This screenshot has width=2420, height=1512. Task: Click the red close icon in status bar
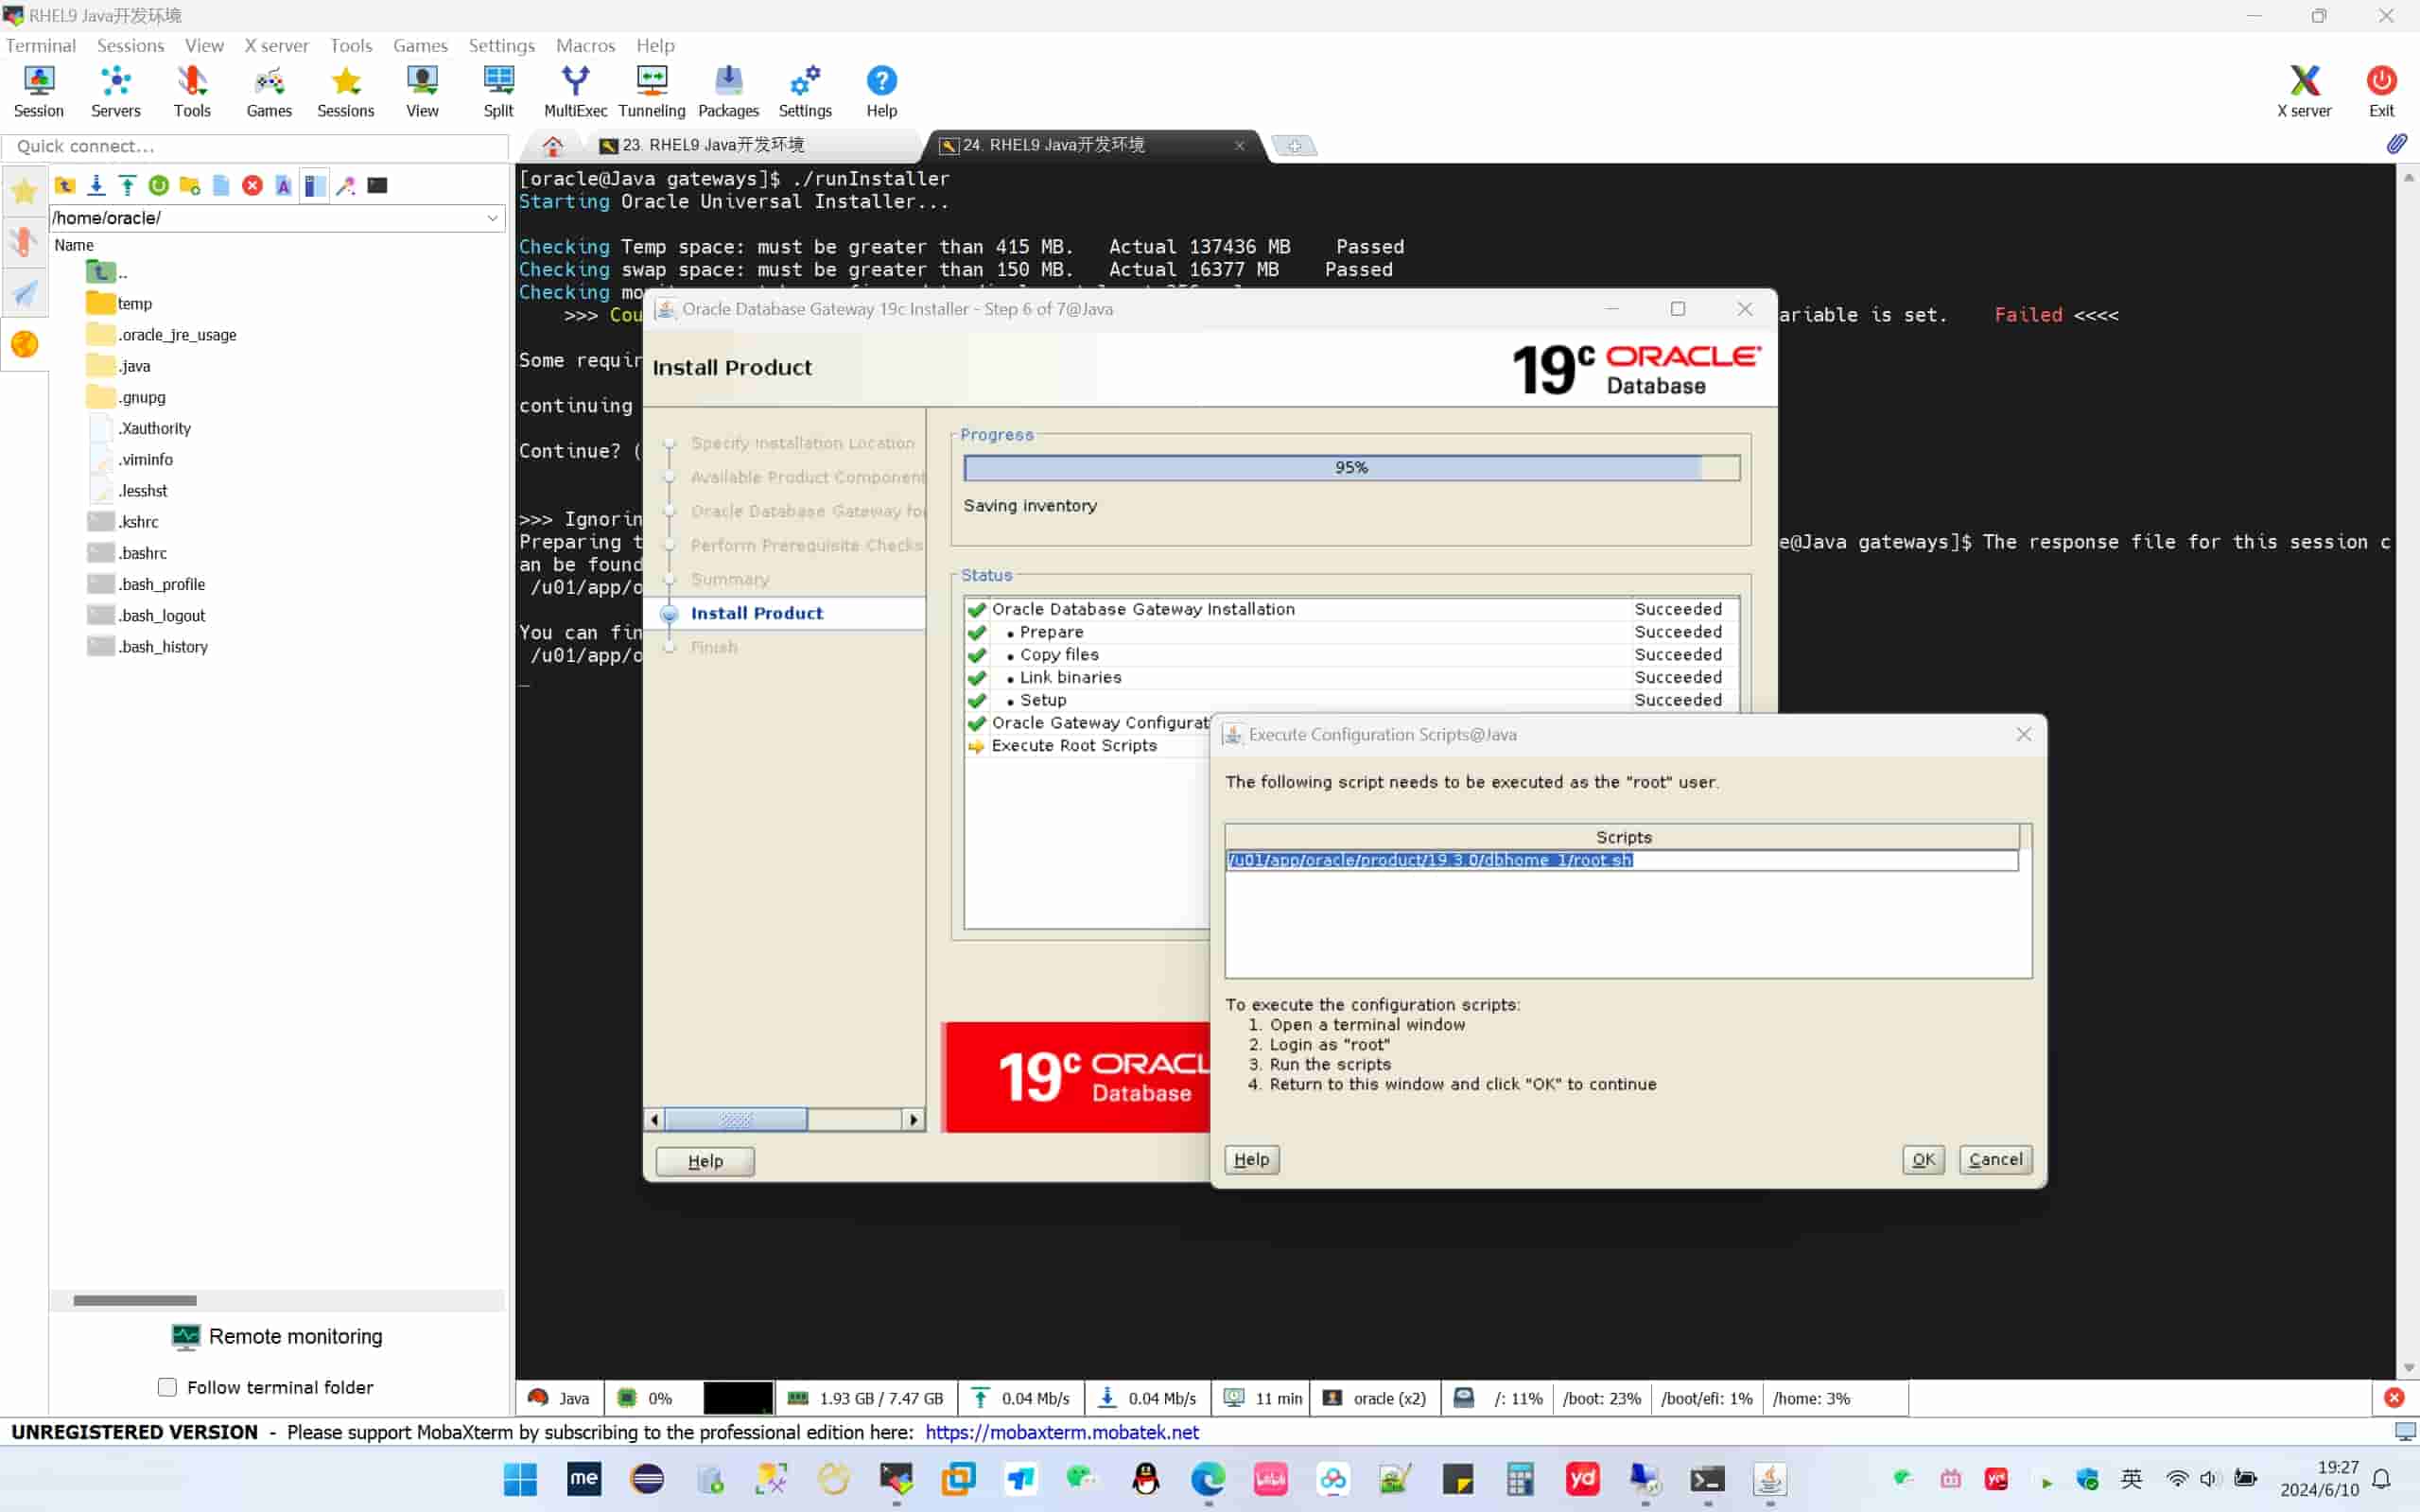tap(2394, 1398)
